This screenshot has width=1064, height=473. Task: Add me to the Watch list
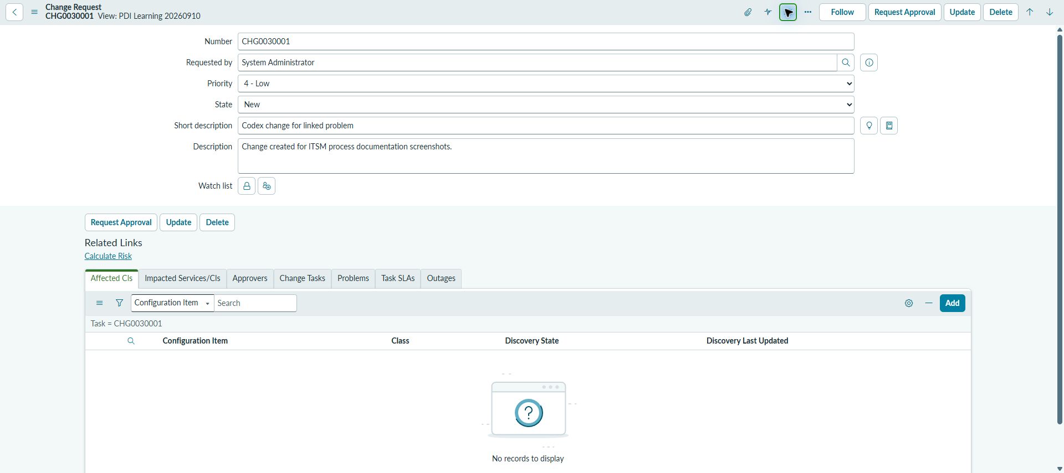[x=267, y=186]
